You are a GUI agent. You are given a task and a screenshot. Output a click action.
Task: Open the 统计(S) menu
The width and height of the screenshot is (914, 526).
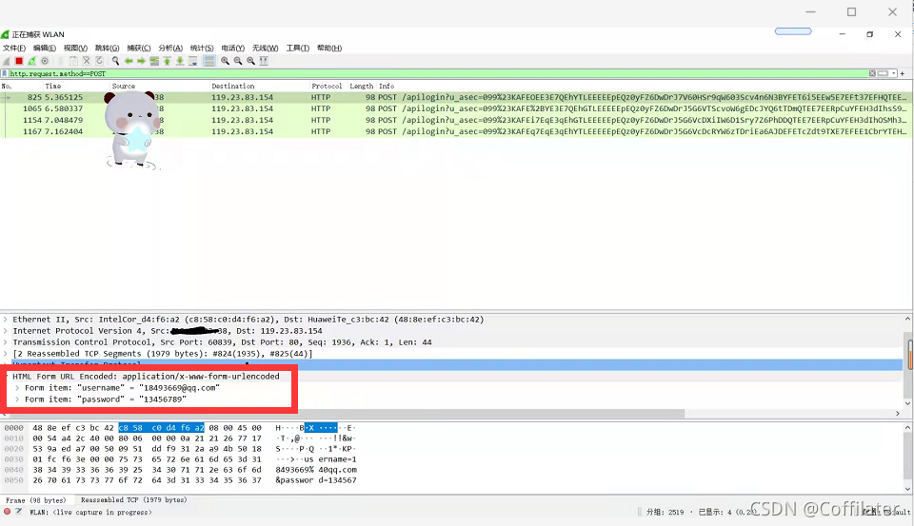point(202,48)
